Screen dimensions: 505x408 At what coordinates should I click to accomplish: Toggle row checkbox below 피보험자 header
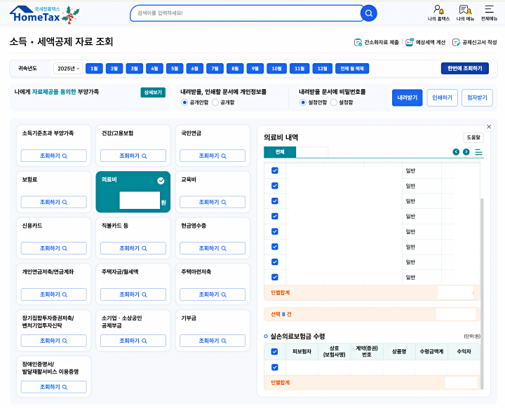coord(275,367)
